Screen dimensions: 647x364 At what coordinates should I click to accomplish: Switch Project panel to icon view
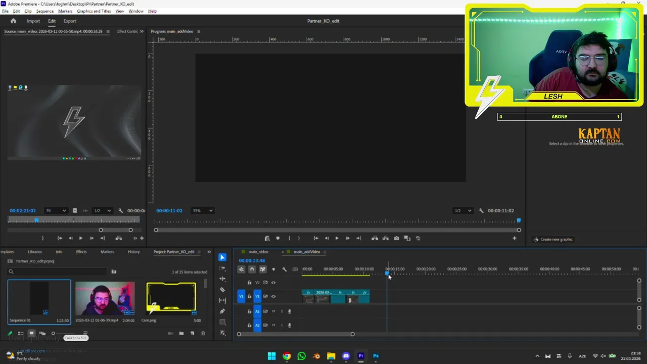31,334
